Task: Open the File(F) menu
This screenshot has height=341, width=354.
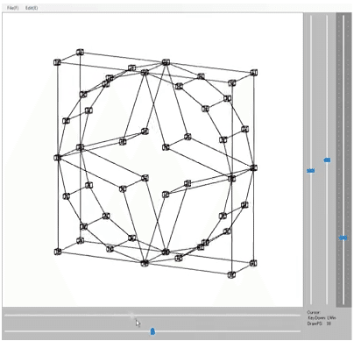Action: point(12,8)
